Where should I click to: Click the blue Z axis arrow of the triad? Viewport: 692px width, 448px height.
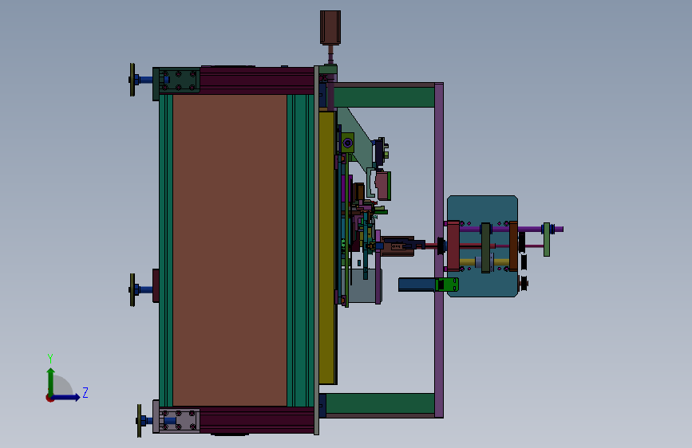click(x=66, y=397)
